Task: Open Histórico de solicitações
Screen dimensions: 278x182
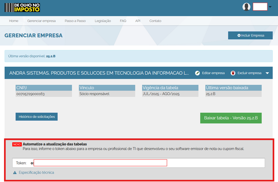Action: 37,117
